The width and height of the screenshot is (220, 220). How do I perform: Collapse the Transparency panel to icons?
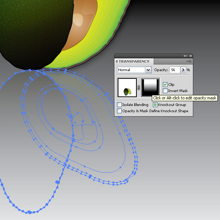185,56
